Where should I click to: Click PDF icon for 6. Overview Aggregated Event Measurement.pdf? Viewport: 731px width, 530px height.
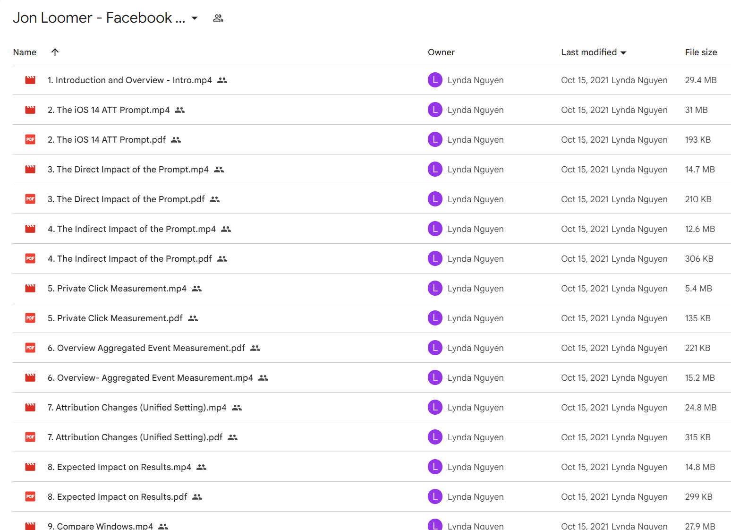coord(30,348)
